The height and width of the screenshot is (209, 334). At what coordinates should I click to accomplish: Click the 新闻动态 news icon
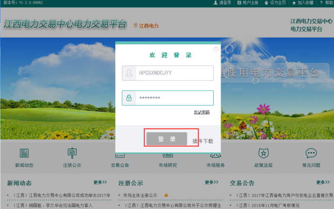(x=24, y=153)
